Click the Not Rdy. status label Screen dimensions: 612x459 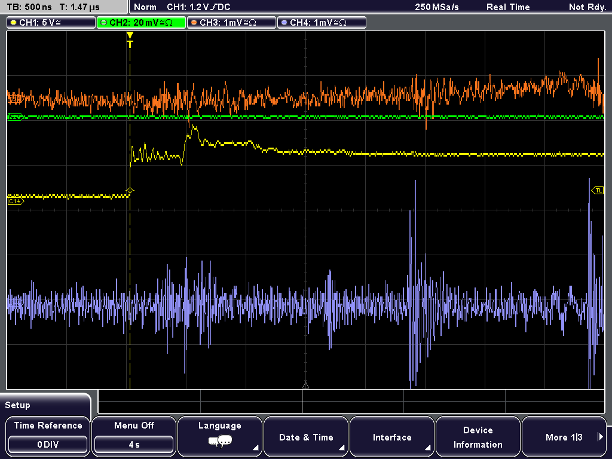coord(587,7)
